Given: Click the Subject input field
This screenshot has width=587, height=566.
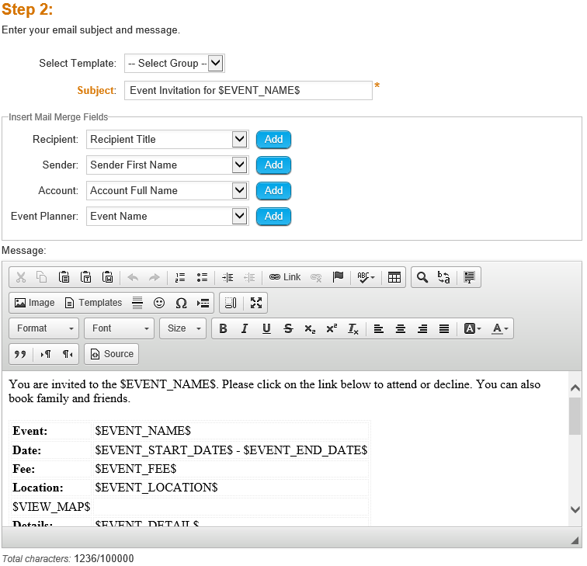Looking at the screenshot, I should click(x=248, y=90).
